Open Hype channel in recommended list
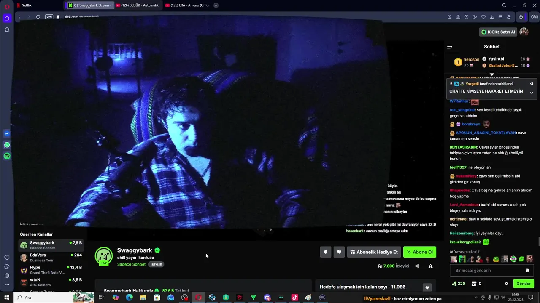The image size is (540, 303). 51,270
